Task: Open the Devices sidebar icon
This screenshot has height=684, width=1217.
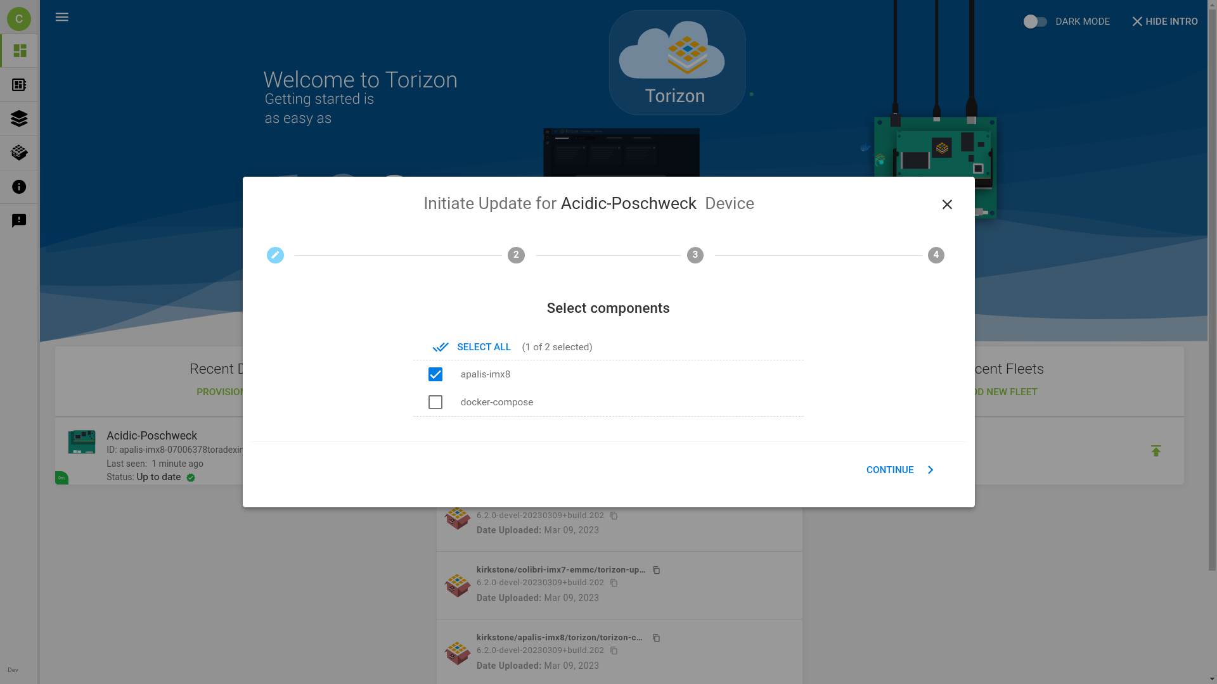Action: tap(19, 85)
